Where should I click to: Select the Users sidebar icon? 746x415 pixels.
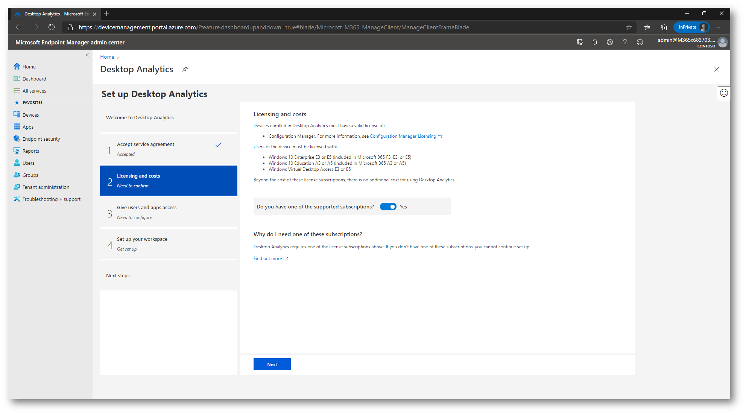coord(17,163)
